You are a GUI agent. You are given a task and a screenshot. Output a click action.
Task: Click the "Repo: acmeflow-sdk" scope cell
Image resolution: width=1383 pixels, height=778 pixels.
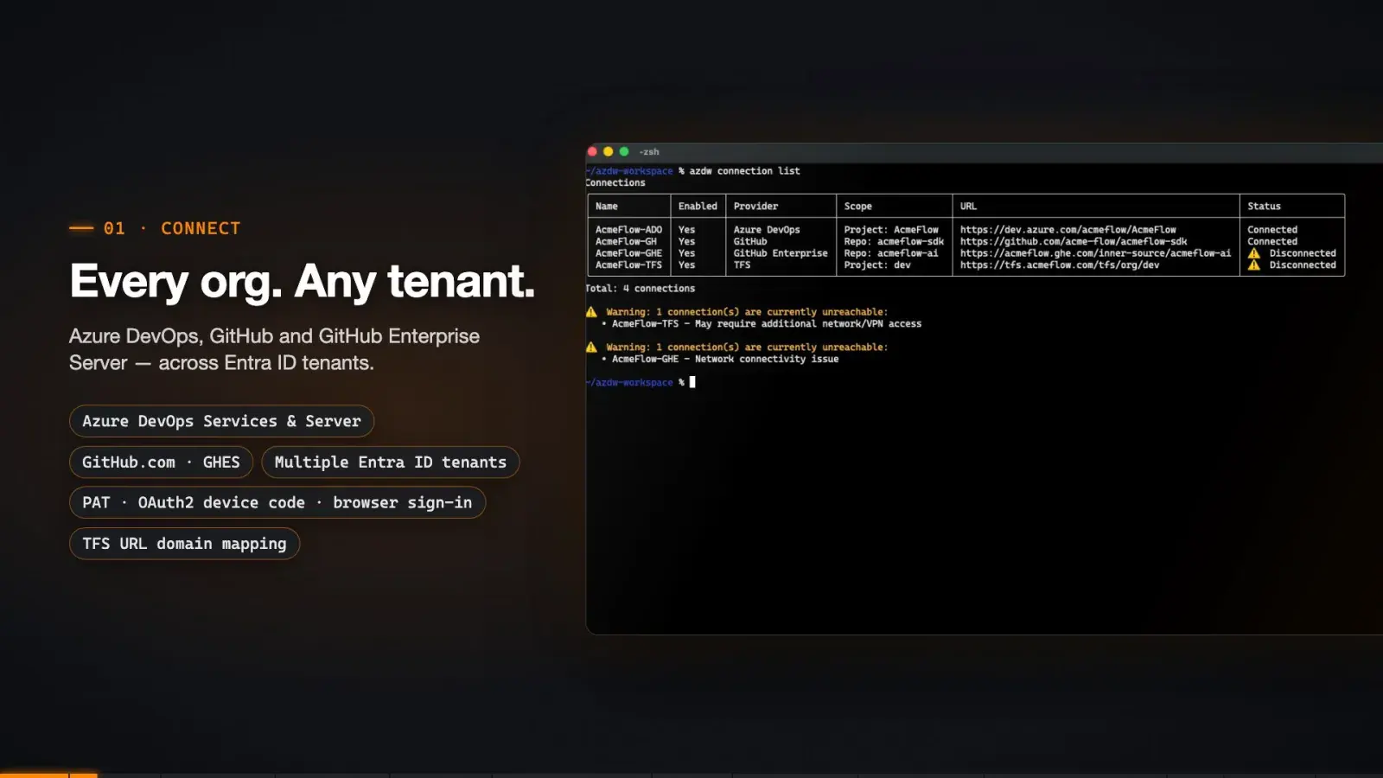[x=894, y=242]
